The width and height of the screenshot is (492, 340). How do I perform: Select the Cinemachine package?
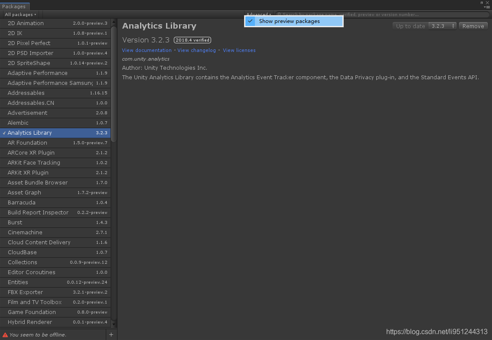[55, 233]
